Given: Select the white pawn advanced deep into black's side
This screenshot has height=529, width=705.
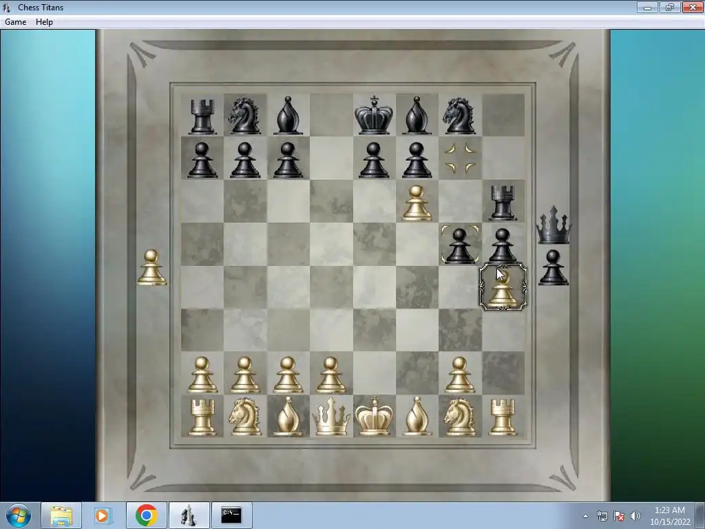Looking at the screenshot, I should click(x=417, y=203).
